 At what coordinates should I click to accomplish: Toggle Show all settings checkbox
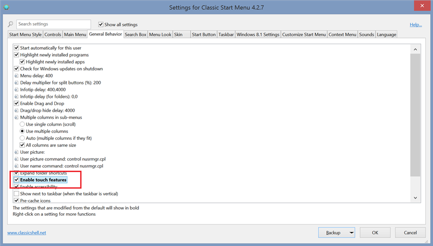(x=101, y=25)
